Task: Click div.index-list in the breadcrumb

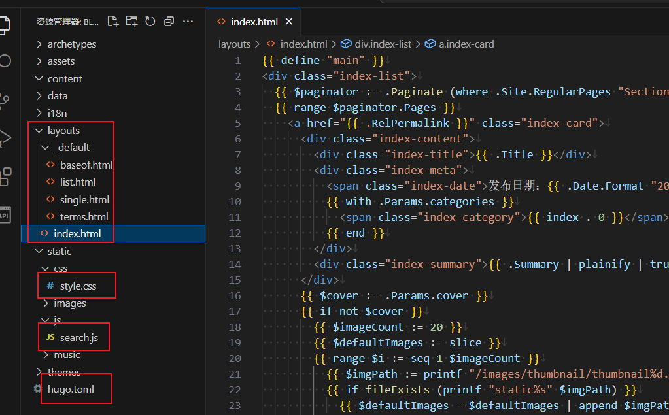Action: (383, 44)
